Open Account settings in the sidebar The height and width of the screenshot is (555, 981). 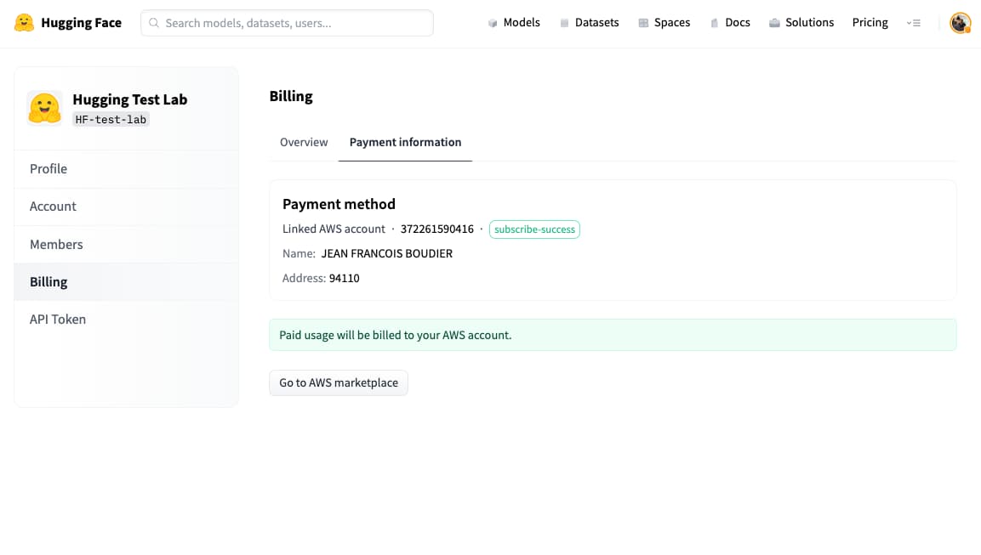[53, 207]
